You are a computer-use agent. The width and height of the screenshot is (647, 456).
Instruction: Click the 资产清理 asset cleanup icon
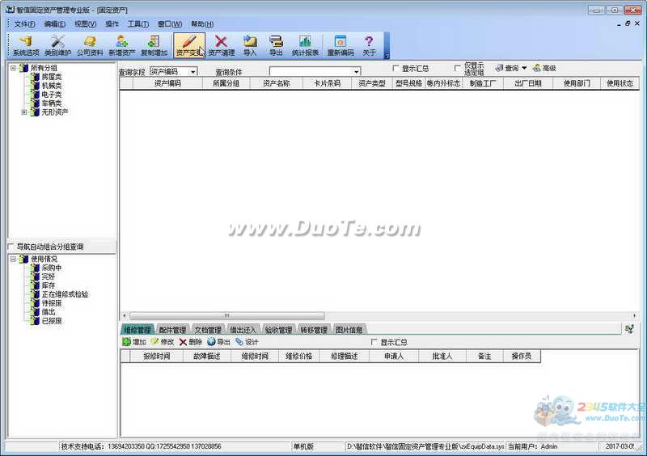click(221, 45)
